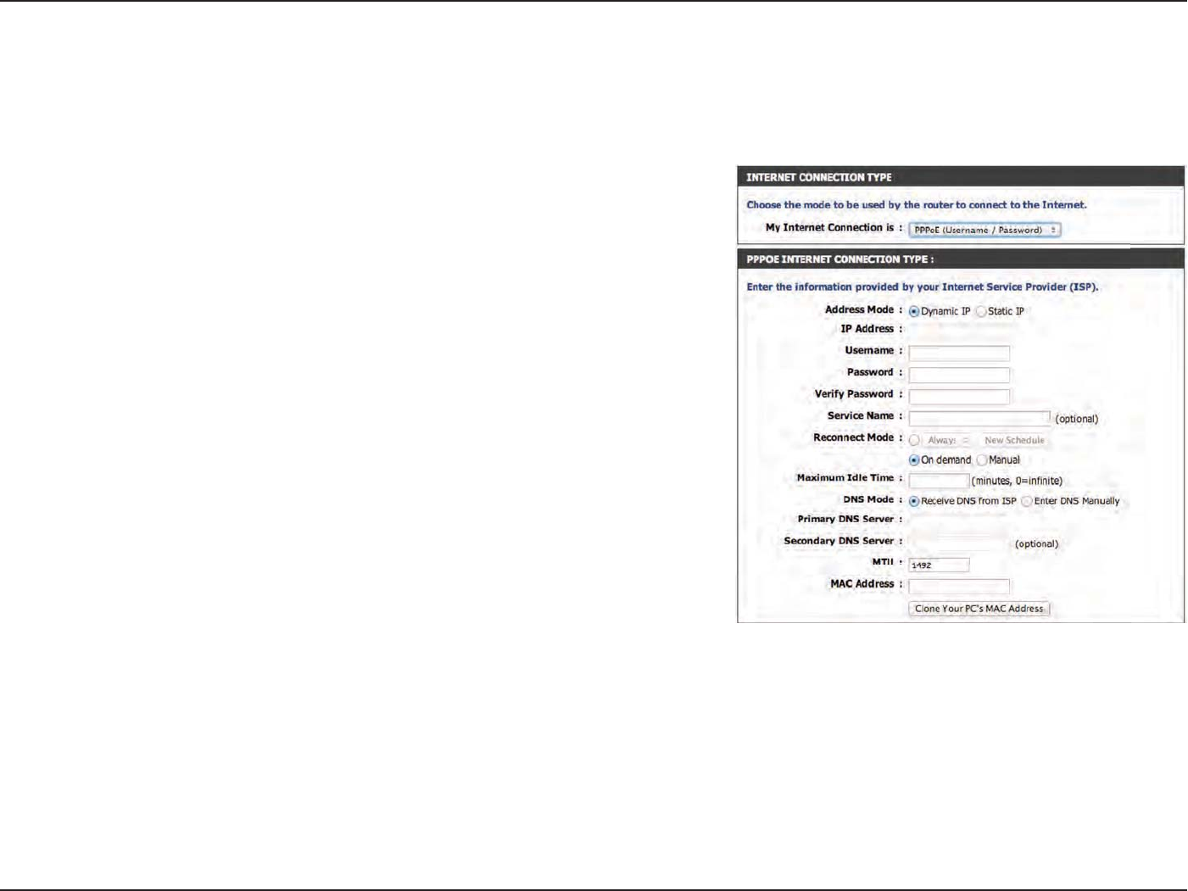The width and height of the screenshot is (1188, 891).
Task: Open the Always schedule dropdown
Action: [x=948, y=441]
